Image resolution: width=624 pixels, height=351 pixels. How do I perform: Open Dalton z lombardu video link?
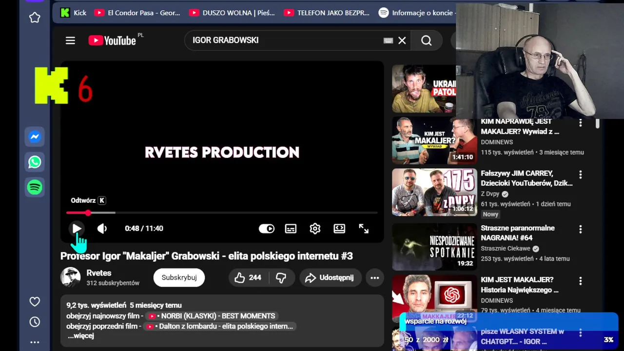(x=220, y=326)
